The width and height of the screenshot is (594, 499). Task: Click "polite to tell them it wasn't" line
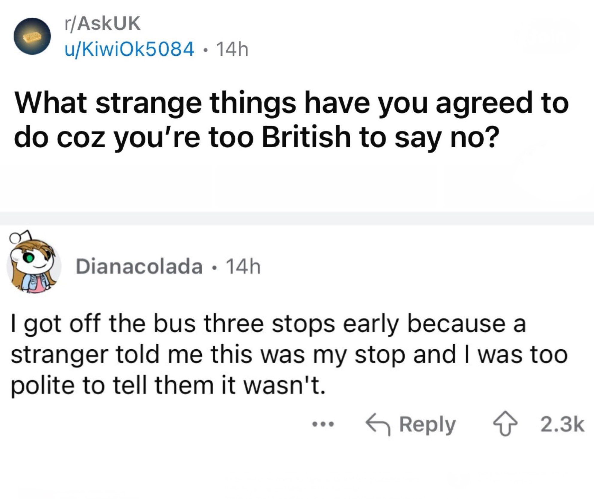click(x=168, y=385)
